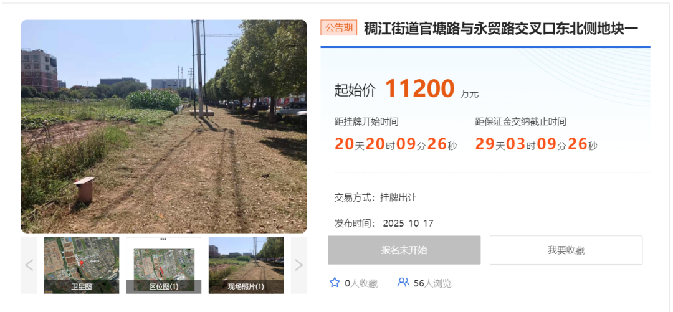This screenshot has width=673, height=312.
Task: Click the 距挂牌开始时间 countdown timer
Action: 396,144
